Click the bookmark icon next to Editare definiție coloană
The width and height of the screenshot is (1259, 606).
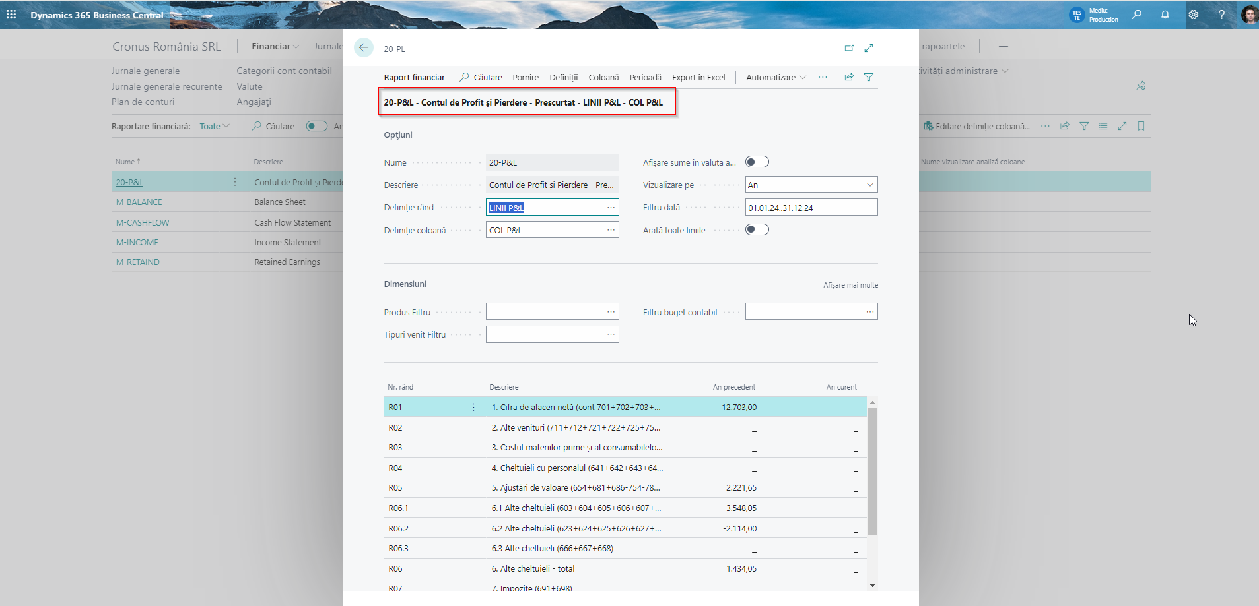coord(1141,125)
